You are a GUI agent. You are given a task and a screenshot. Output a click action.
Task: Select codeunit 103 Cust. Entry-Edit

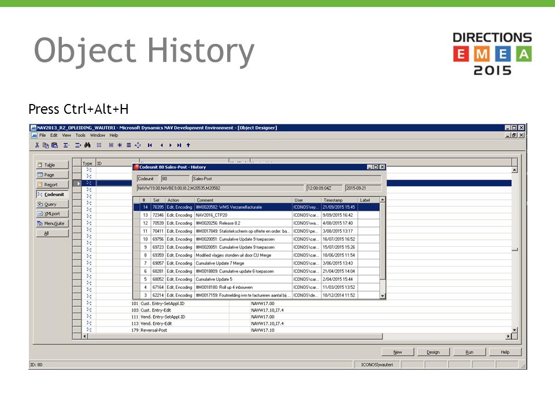(x=292, y=310)
